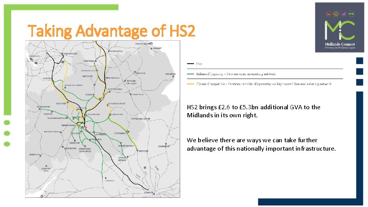Click the Cambridge label on the map
The height and width of the screenshot is (207, 368).
164,146
